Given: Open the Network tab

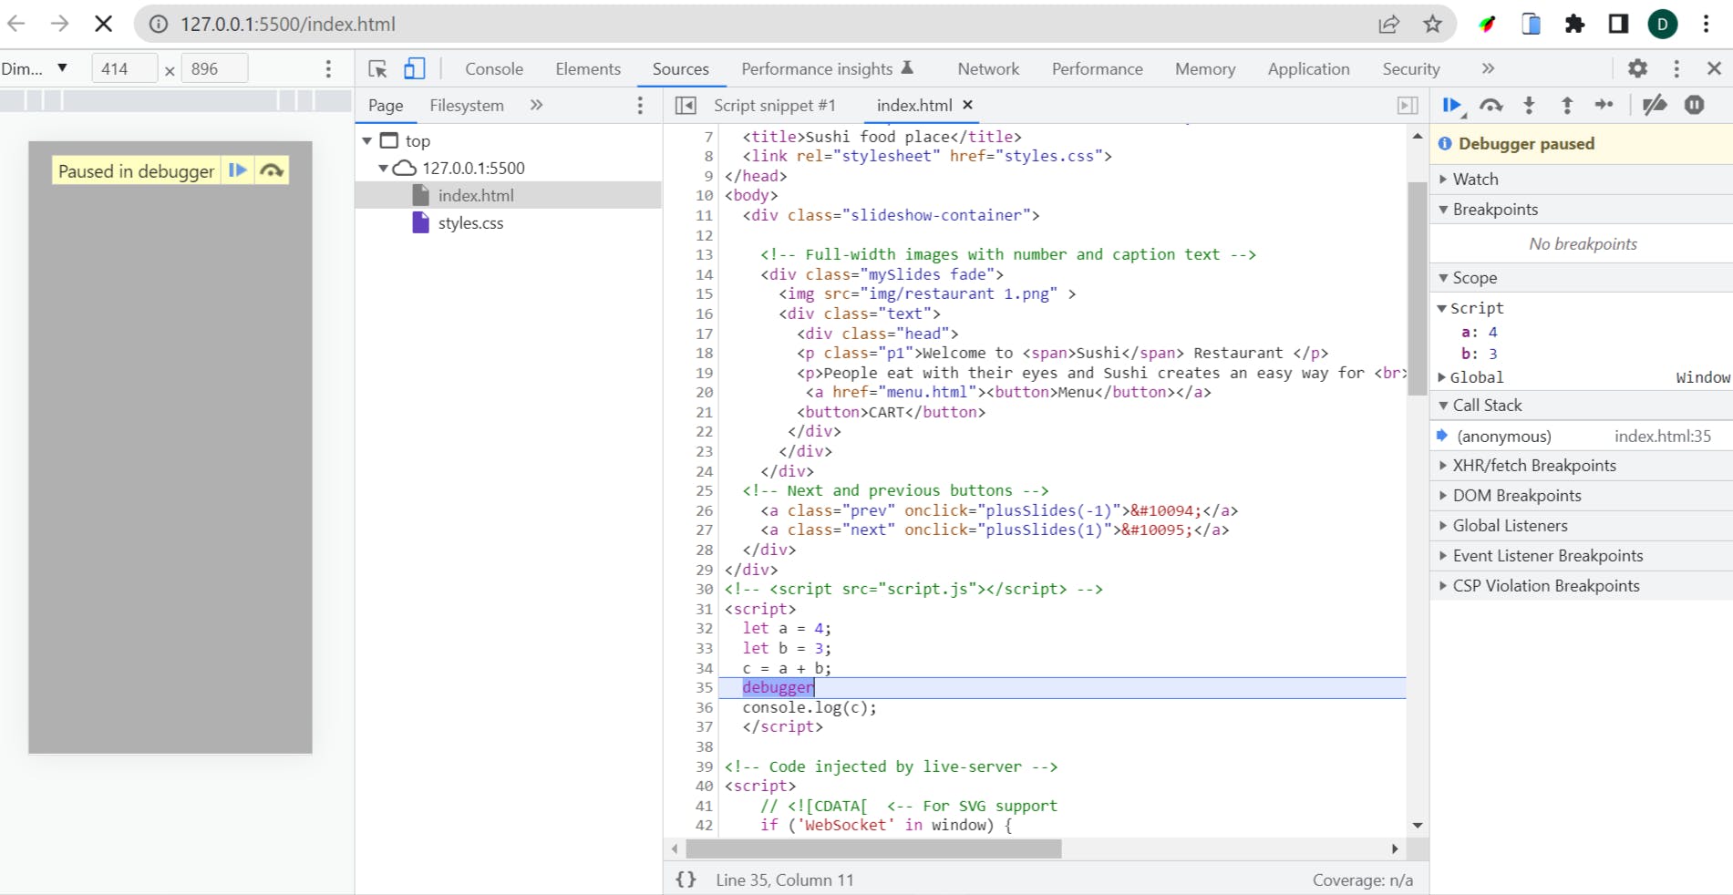Looking at the screenshot, I should pos(988,68).
